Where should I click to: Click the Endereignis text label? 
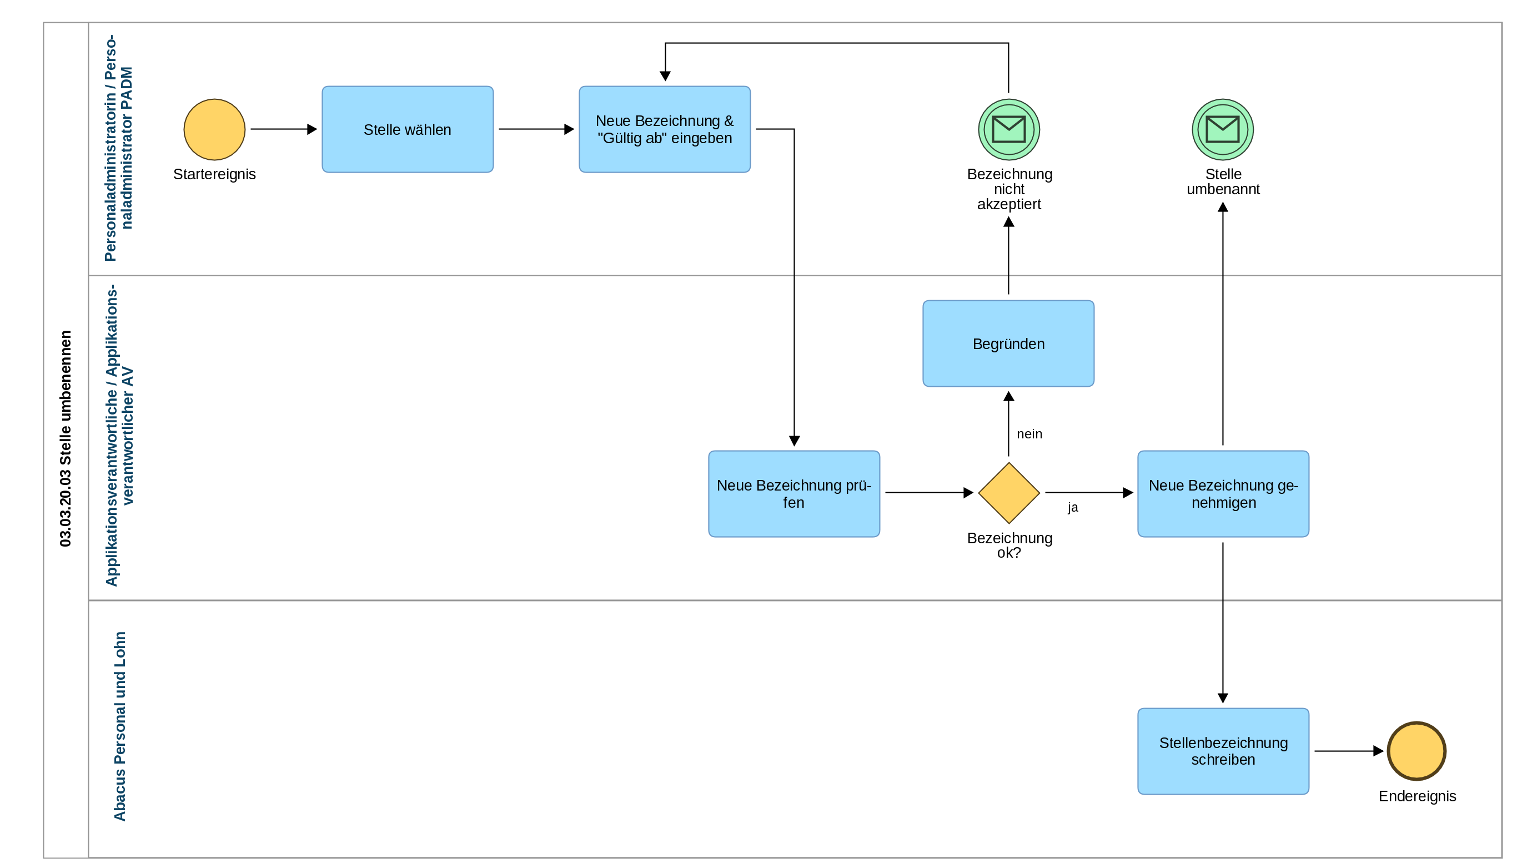click(1417, 796)
